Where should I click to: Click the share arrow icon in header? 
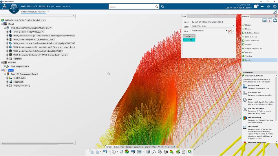(x=268, y=7)
